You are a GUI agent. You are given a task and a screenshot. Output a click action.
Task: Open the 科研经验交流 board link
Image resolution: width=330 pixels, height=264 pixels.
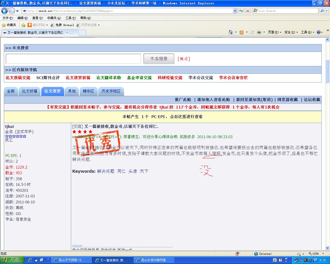click(x=170, y=78)
